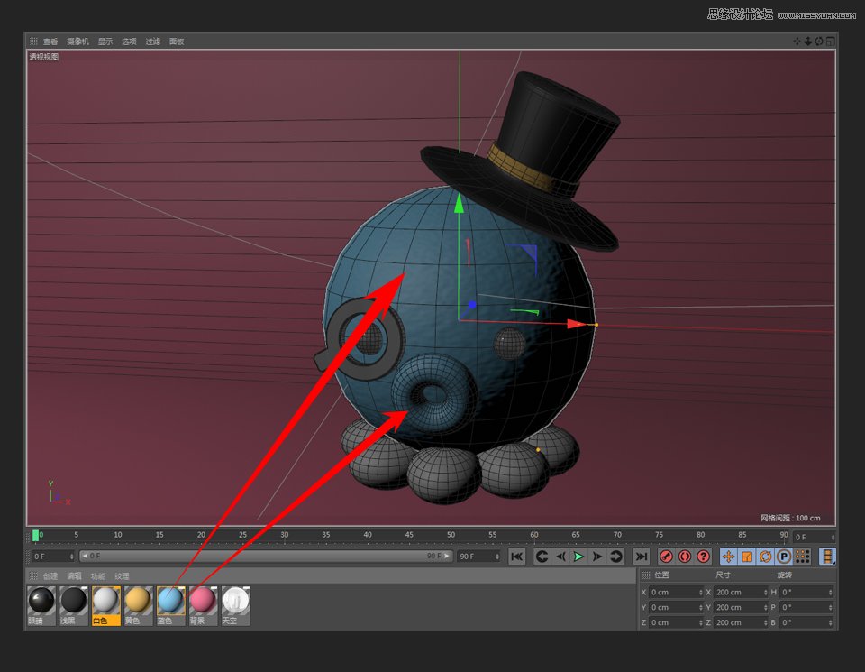Toggle rotation keyframe recording icon
The image size is (865, 672).
(x=765, y=557)
